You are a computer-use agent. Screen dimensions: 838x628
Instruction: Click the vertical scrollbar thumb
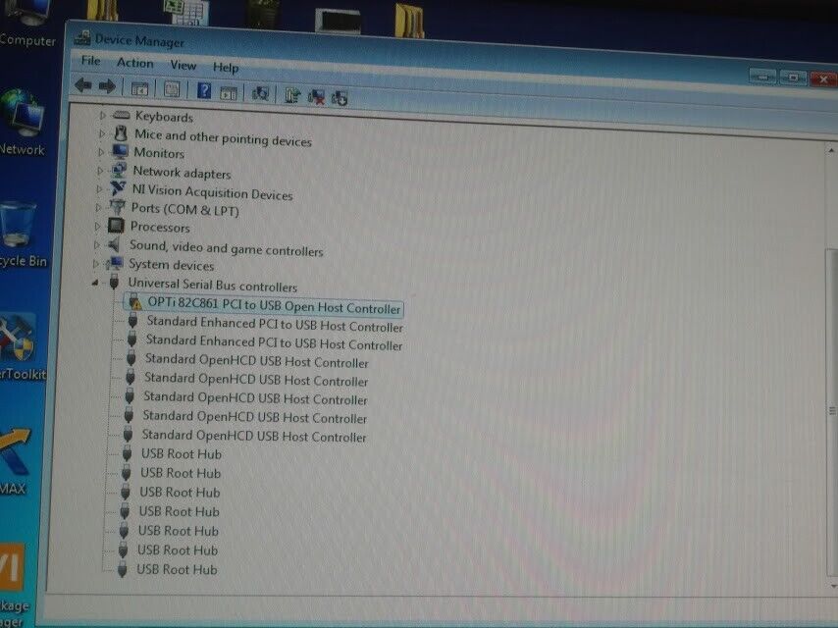833,411
